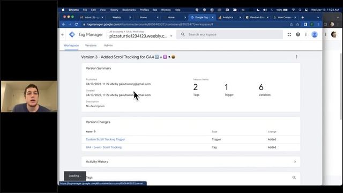Reload the page in Chrome

76,24
